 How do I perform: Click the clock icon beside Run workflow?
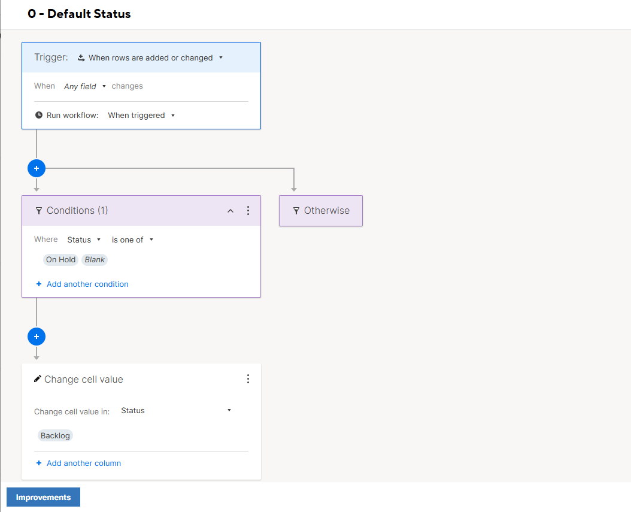[39, 115]
